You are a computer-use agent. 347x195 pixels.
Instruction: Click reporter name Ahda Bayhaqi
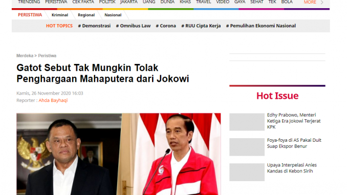(x=53, y=100)
